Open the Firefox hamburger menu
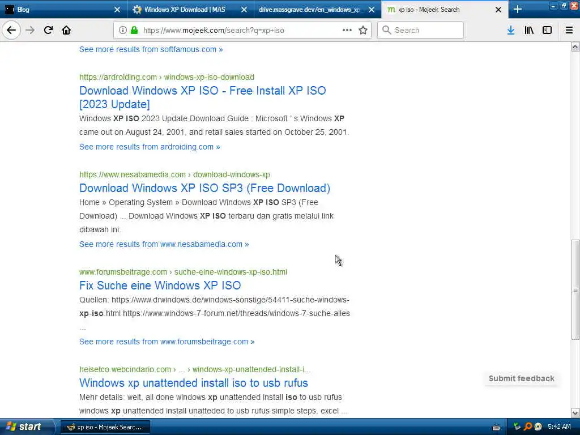The image size is (580, 435). coord(569,30)
